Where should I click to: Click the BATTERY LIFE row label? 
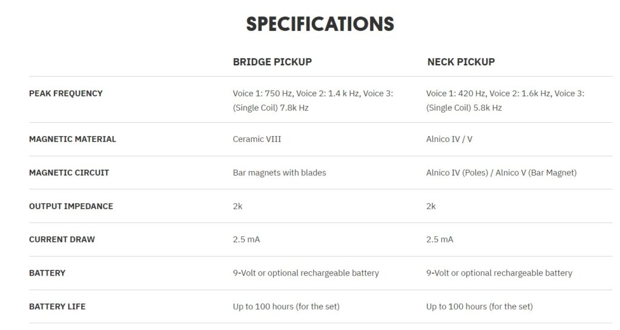point(57,306)
